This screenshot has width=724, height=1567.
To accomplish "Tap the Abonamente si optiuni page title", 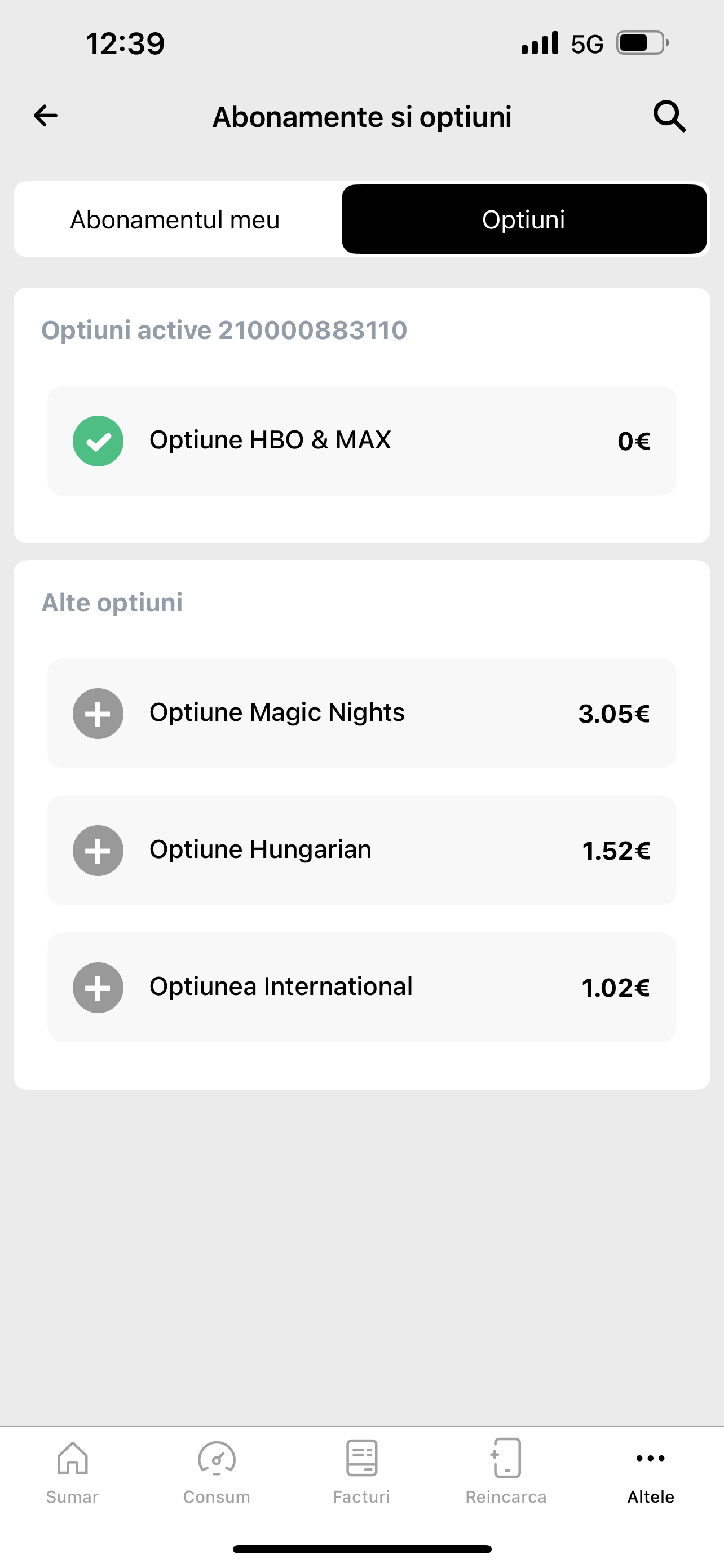I will click(361, 117).
